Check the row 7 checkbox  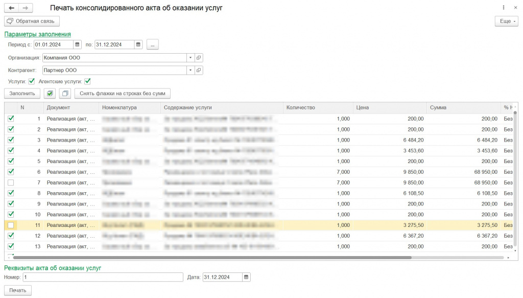(11, 182)
